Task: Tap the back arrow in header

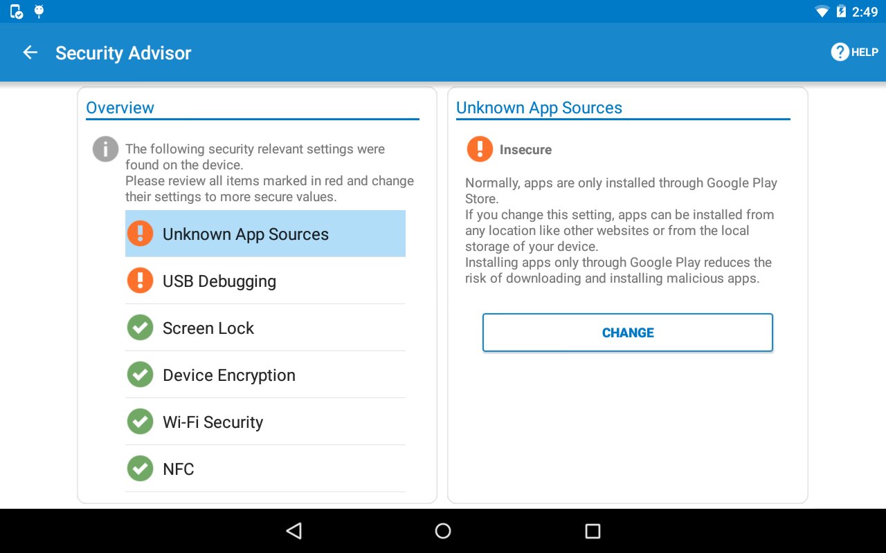Action: (x=30, y=53)
